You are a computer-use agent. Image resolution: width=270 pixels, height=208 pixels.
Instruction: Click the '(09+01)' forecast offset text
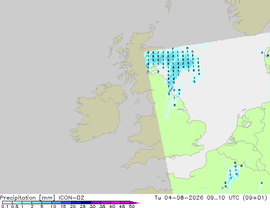255,198
